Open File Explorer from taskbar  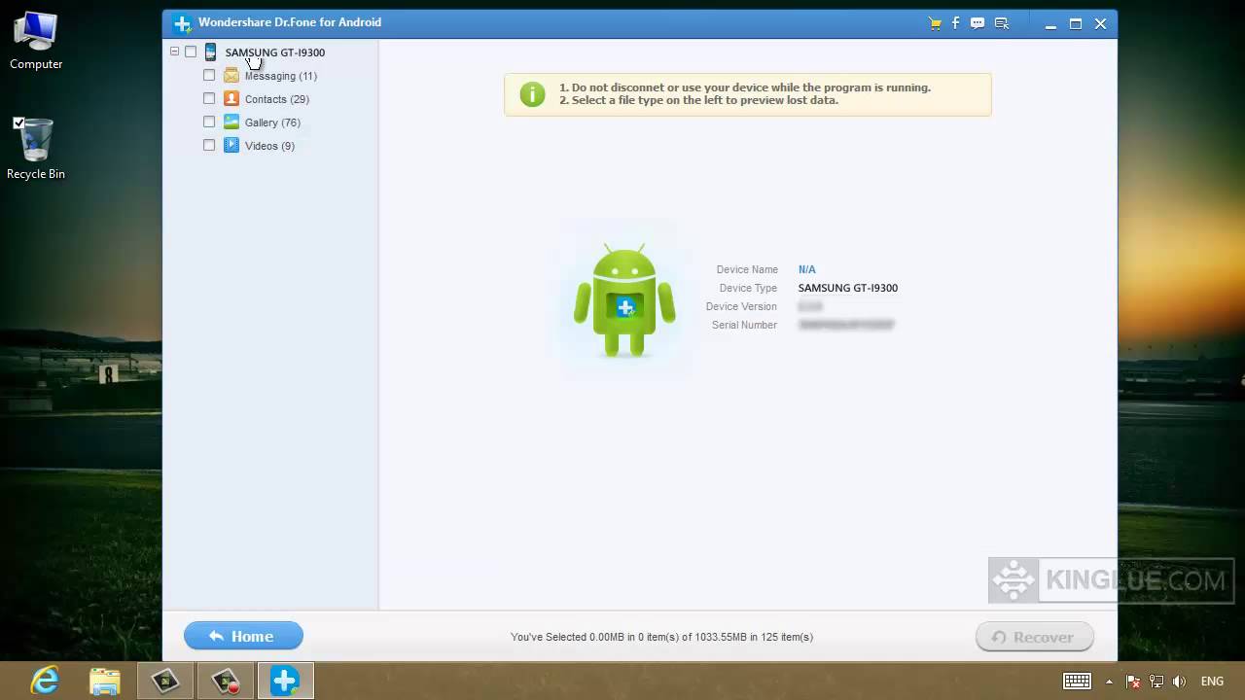point(105,681)
